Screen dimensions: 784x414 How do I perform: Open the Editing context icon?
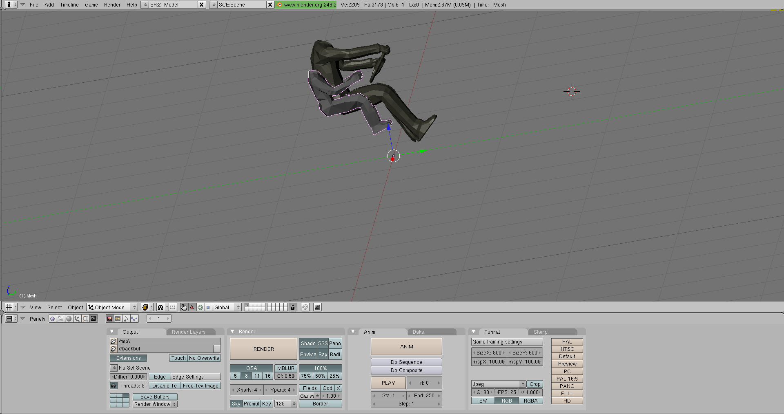pyautogui.click(x=85, y=319)
